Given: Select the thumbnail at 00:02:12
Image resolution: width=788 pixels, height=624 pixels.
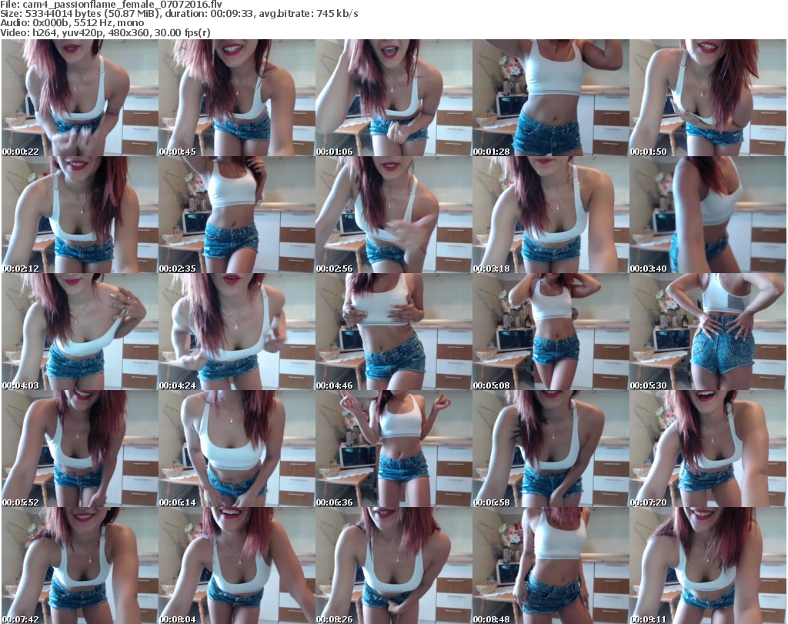Looking at the screenshot, I should [80, 215].
